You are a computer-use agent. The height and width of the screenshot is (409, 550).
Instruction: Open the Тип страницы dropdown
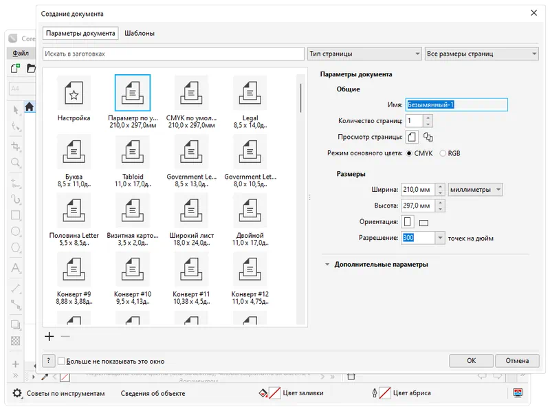(364, 54)
